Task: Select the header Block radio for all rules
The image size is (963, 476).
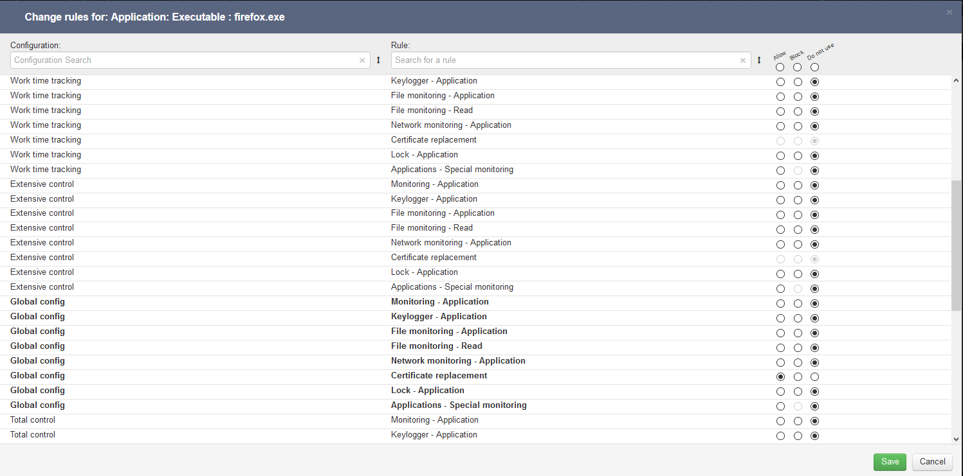Action: (x=798, y=67)
